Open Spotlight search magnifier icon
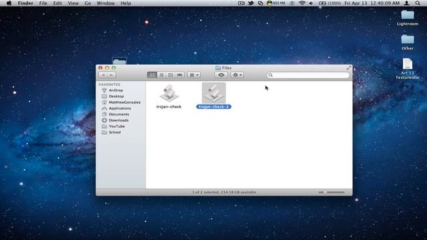This screenshot has width=427, height=240. [418, 3]
